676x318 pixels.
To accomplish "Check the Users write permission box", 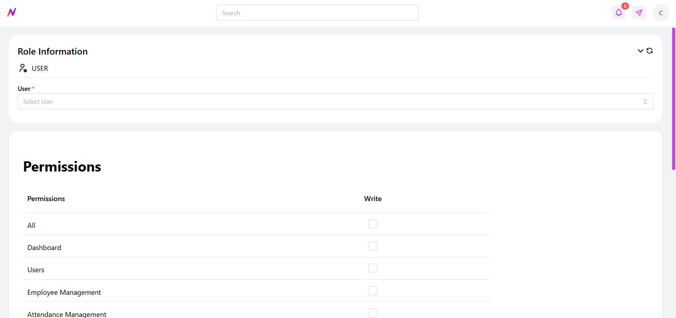I will tap(373, 268).
